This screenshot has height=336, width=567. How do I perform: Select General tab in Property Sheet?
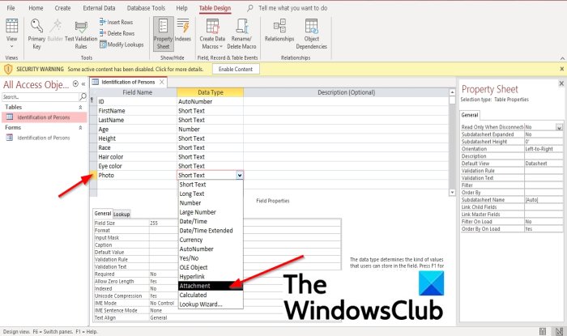pos(470,115)
